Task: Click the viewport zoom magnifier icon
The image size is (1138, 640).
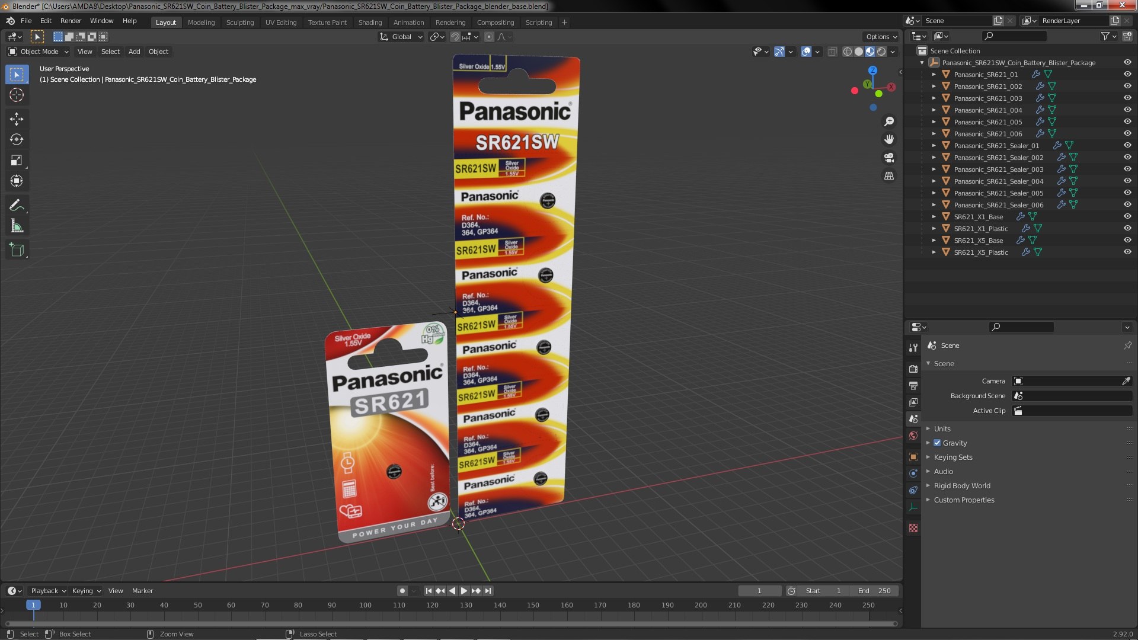Action: [889, 121]
